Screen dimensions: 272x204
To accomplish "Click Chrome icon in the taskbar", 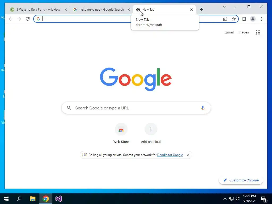I will (46, 199).
